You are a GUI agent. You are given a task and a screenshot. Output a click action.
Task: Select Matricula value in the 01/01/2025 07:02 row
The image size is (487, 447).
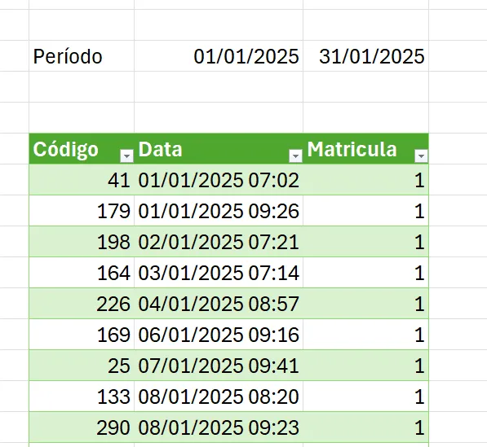pyautogui.click(x=366, y=180)
